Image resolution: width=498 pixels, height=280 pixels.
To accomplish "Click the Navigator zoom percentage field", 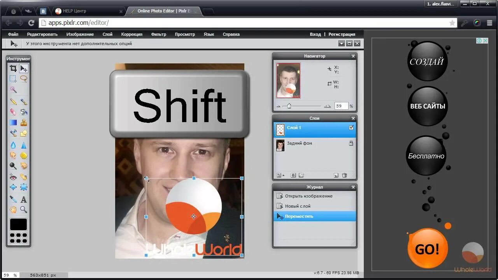I will (341, 106).
